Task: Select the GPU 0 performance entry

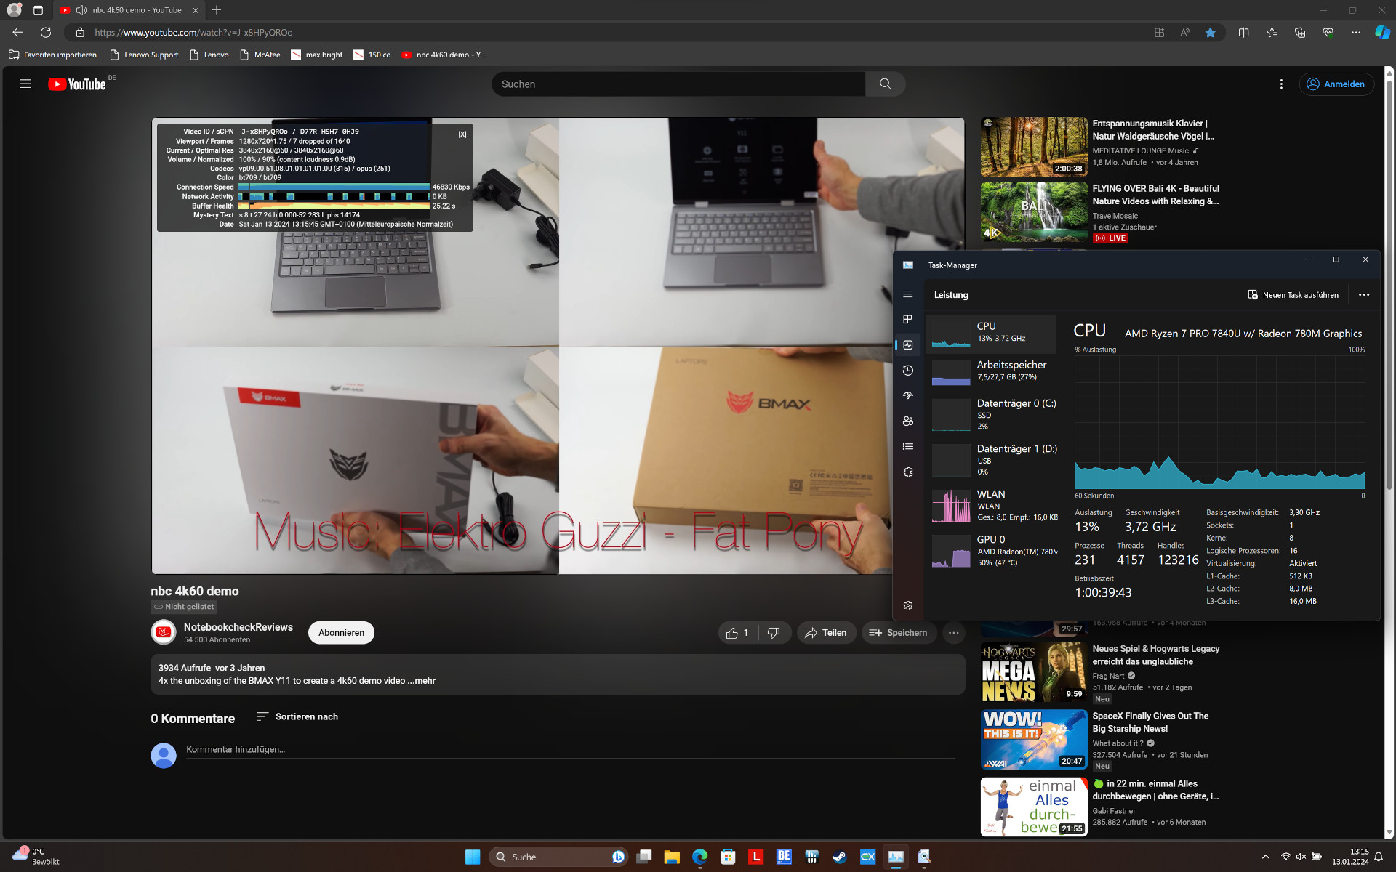Action: tap(992, 550)
